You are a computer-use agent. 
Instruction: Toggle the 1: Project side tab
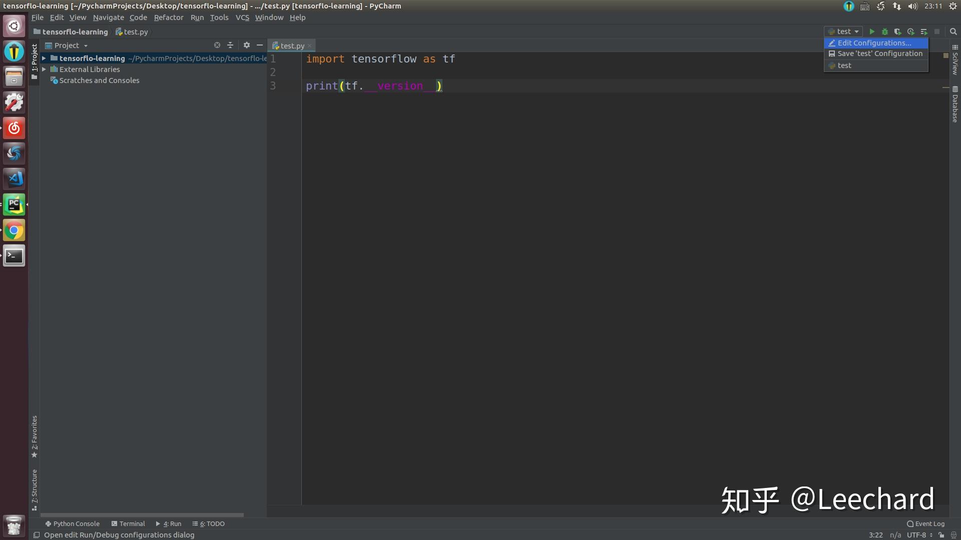click(x=35, y=61)
